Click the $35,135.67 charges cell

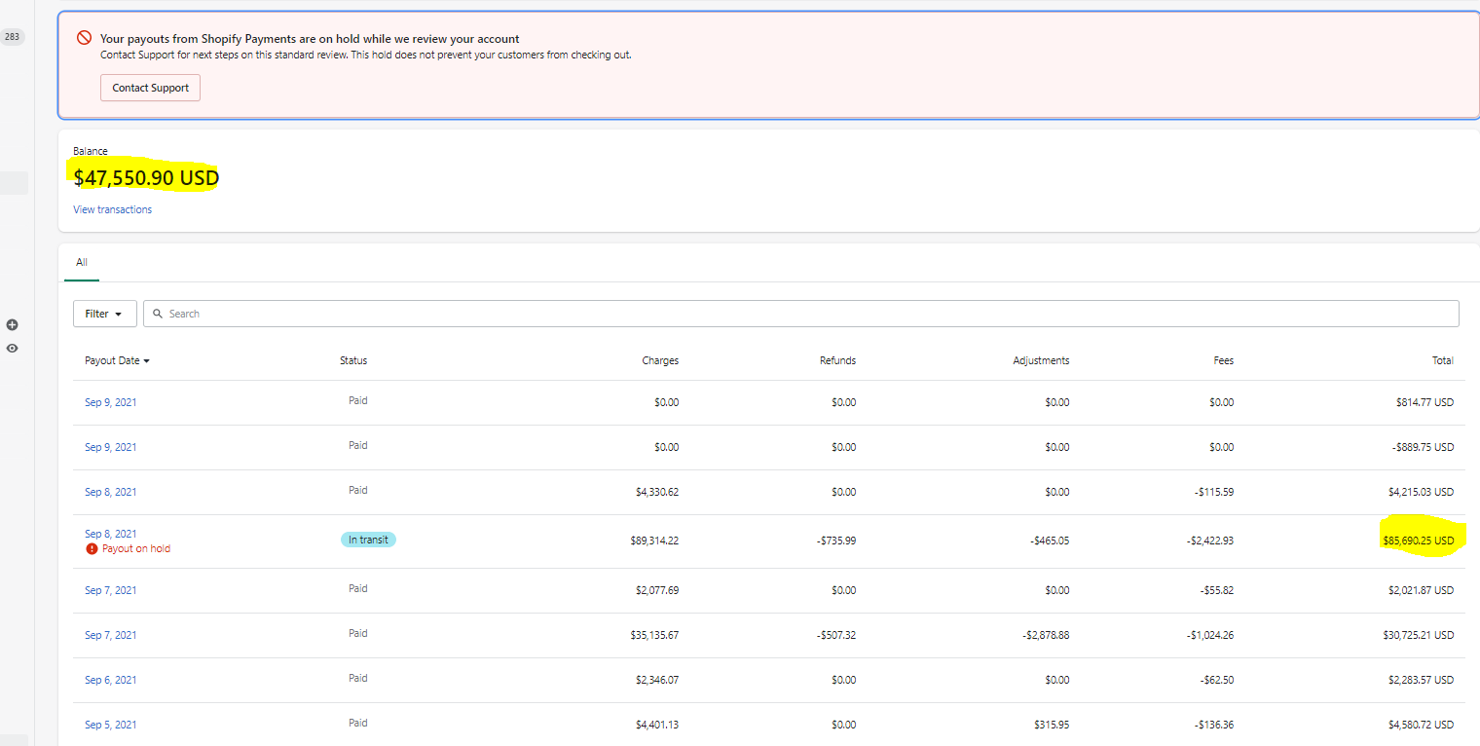(654, 635)
